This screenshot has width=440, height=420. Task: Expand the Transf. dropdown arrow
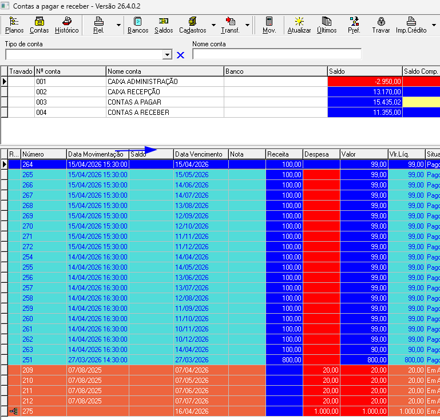pos(248,25)
